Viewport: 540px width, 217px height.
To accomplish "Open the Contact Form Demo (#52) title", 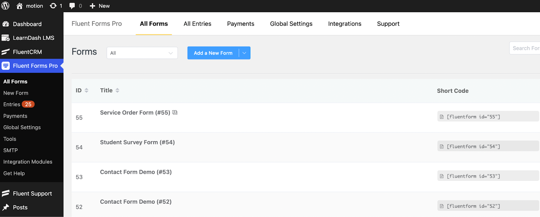I will coord(136,201).
